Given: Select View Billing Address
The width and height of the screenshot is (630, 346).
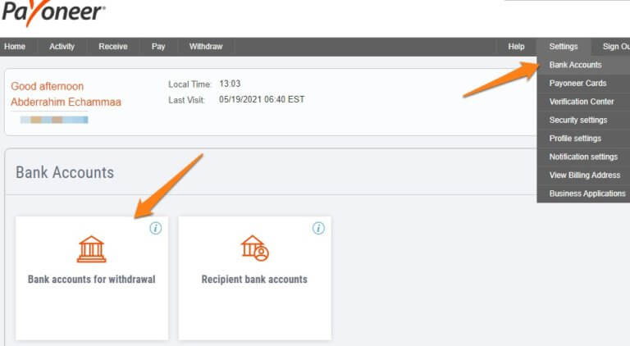Looking at the screenshot, I should click(583, 175).
